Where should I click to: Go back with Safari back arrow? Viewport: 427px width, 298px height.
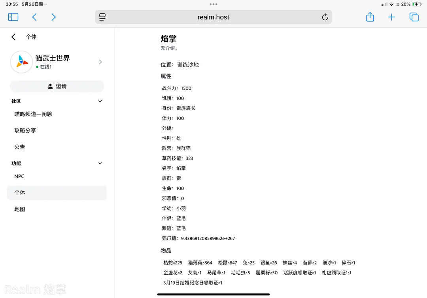point(34,17)
